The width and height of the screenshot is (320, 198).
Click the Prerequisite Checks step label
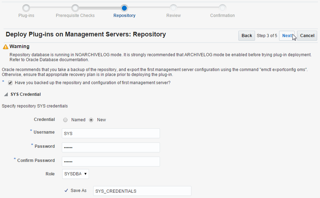[x=75, y=16]
